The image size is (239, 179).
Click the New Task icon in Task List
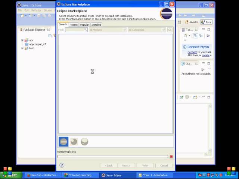(x=186, y=36)
